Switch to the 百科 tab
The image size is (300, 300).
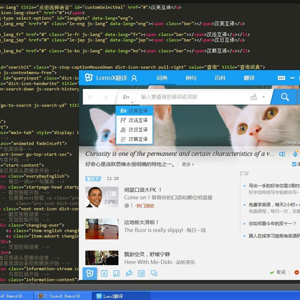point(220,78)
